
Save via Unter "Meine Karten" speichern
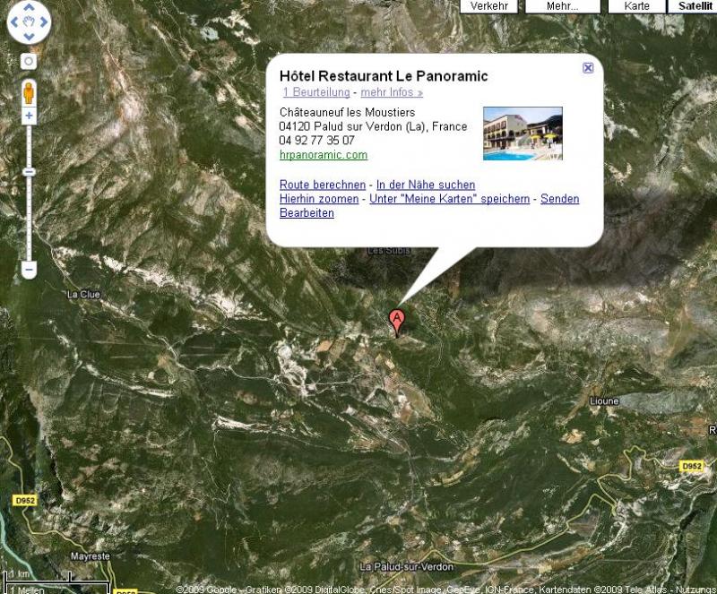click(450, 199)
